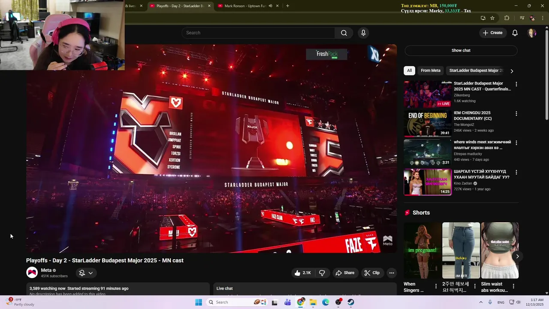Open Meta channel avatar
This screenshot has width=549, height=309.
(32, 273)
